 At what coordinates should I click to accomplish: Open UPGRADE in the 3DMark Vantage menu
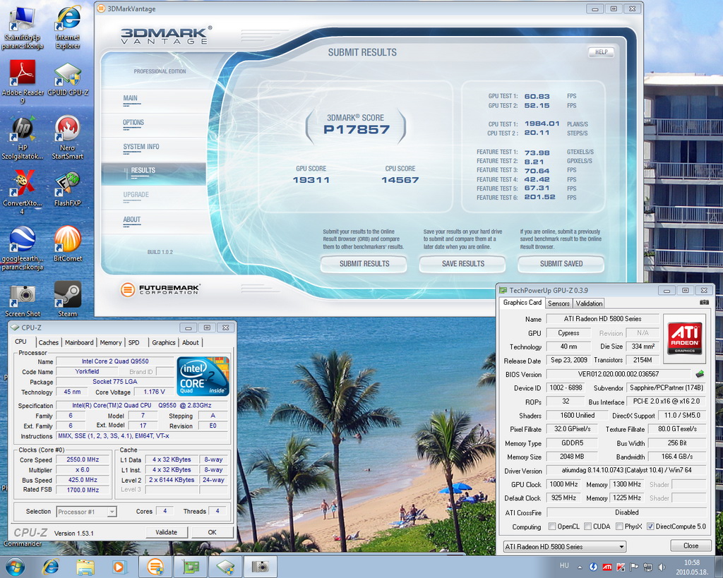click(x=136, y=195)
